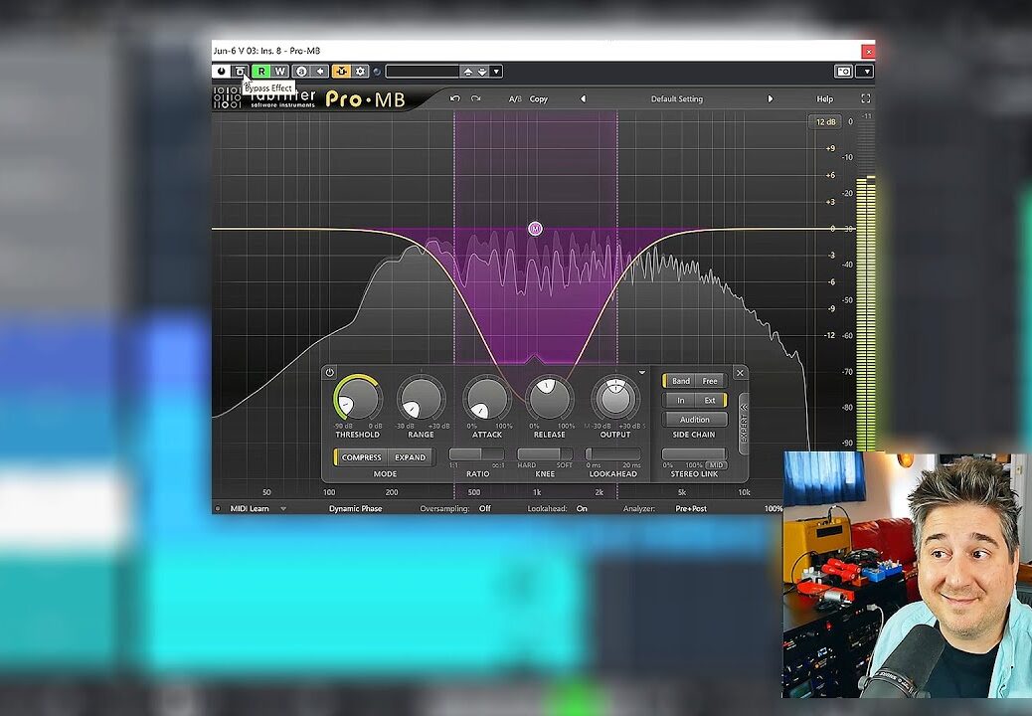
Task: Enable the green R read automation button
Action: point(261,71)
